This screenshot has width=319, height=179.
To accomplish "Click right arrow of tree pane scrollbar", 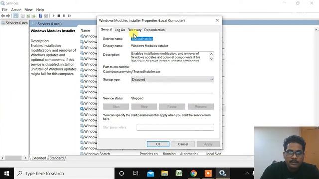I will [x=25, y=158].
